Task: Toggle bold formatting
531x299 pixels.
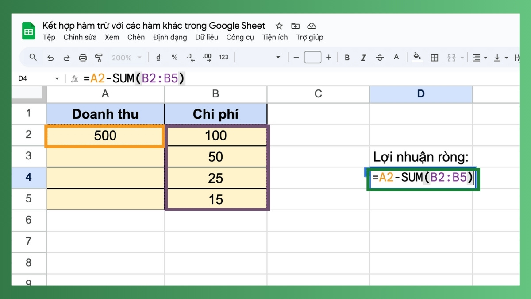Action: (347, 57)
